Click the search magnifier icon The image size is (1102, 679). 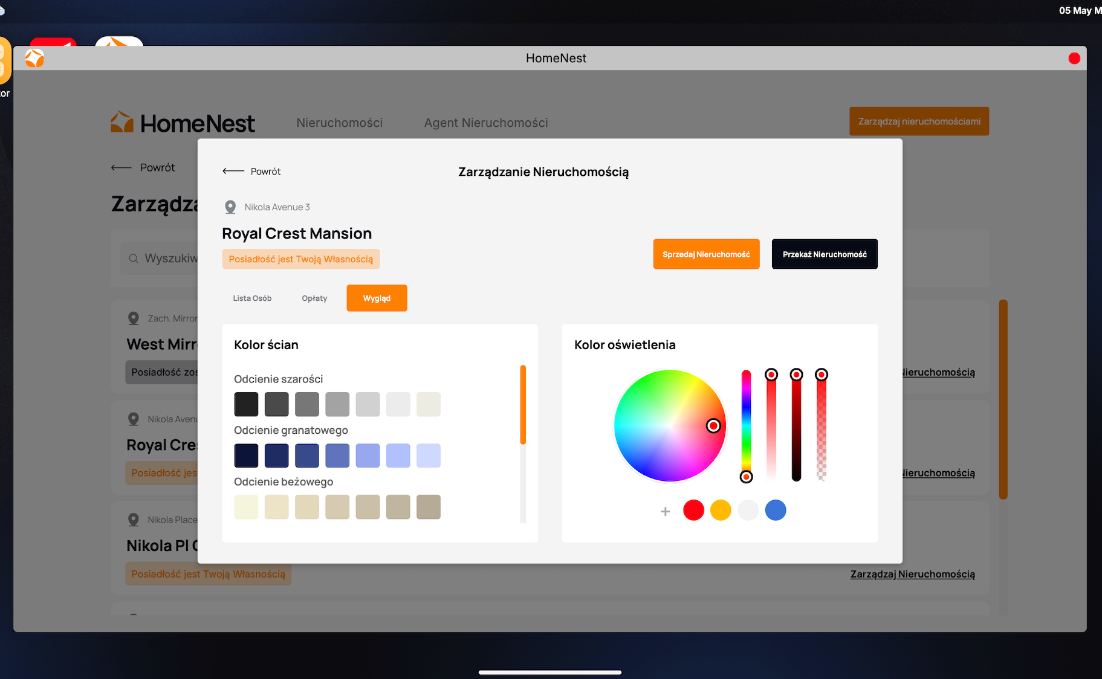(x=134, y=259)
